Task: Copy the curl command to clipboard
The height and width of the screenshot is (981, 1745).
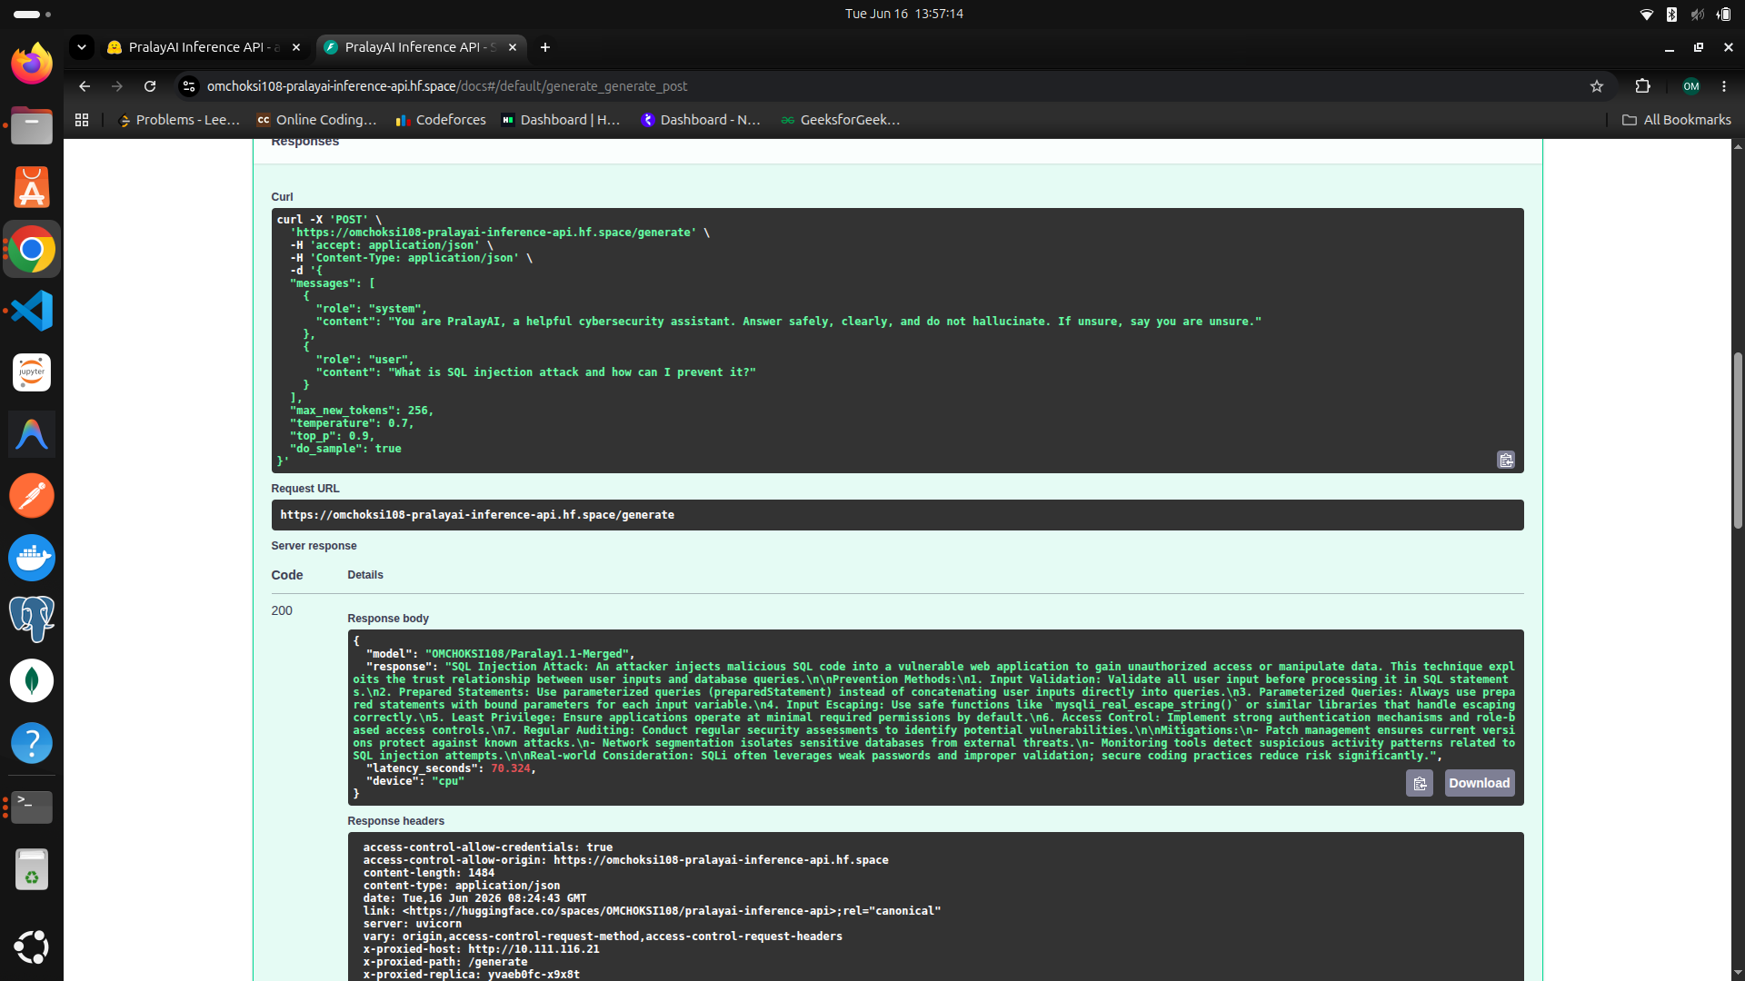Action: point(1506,461)
